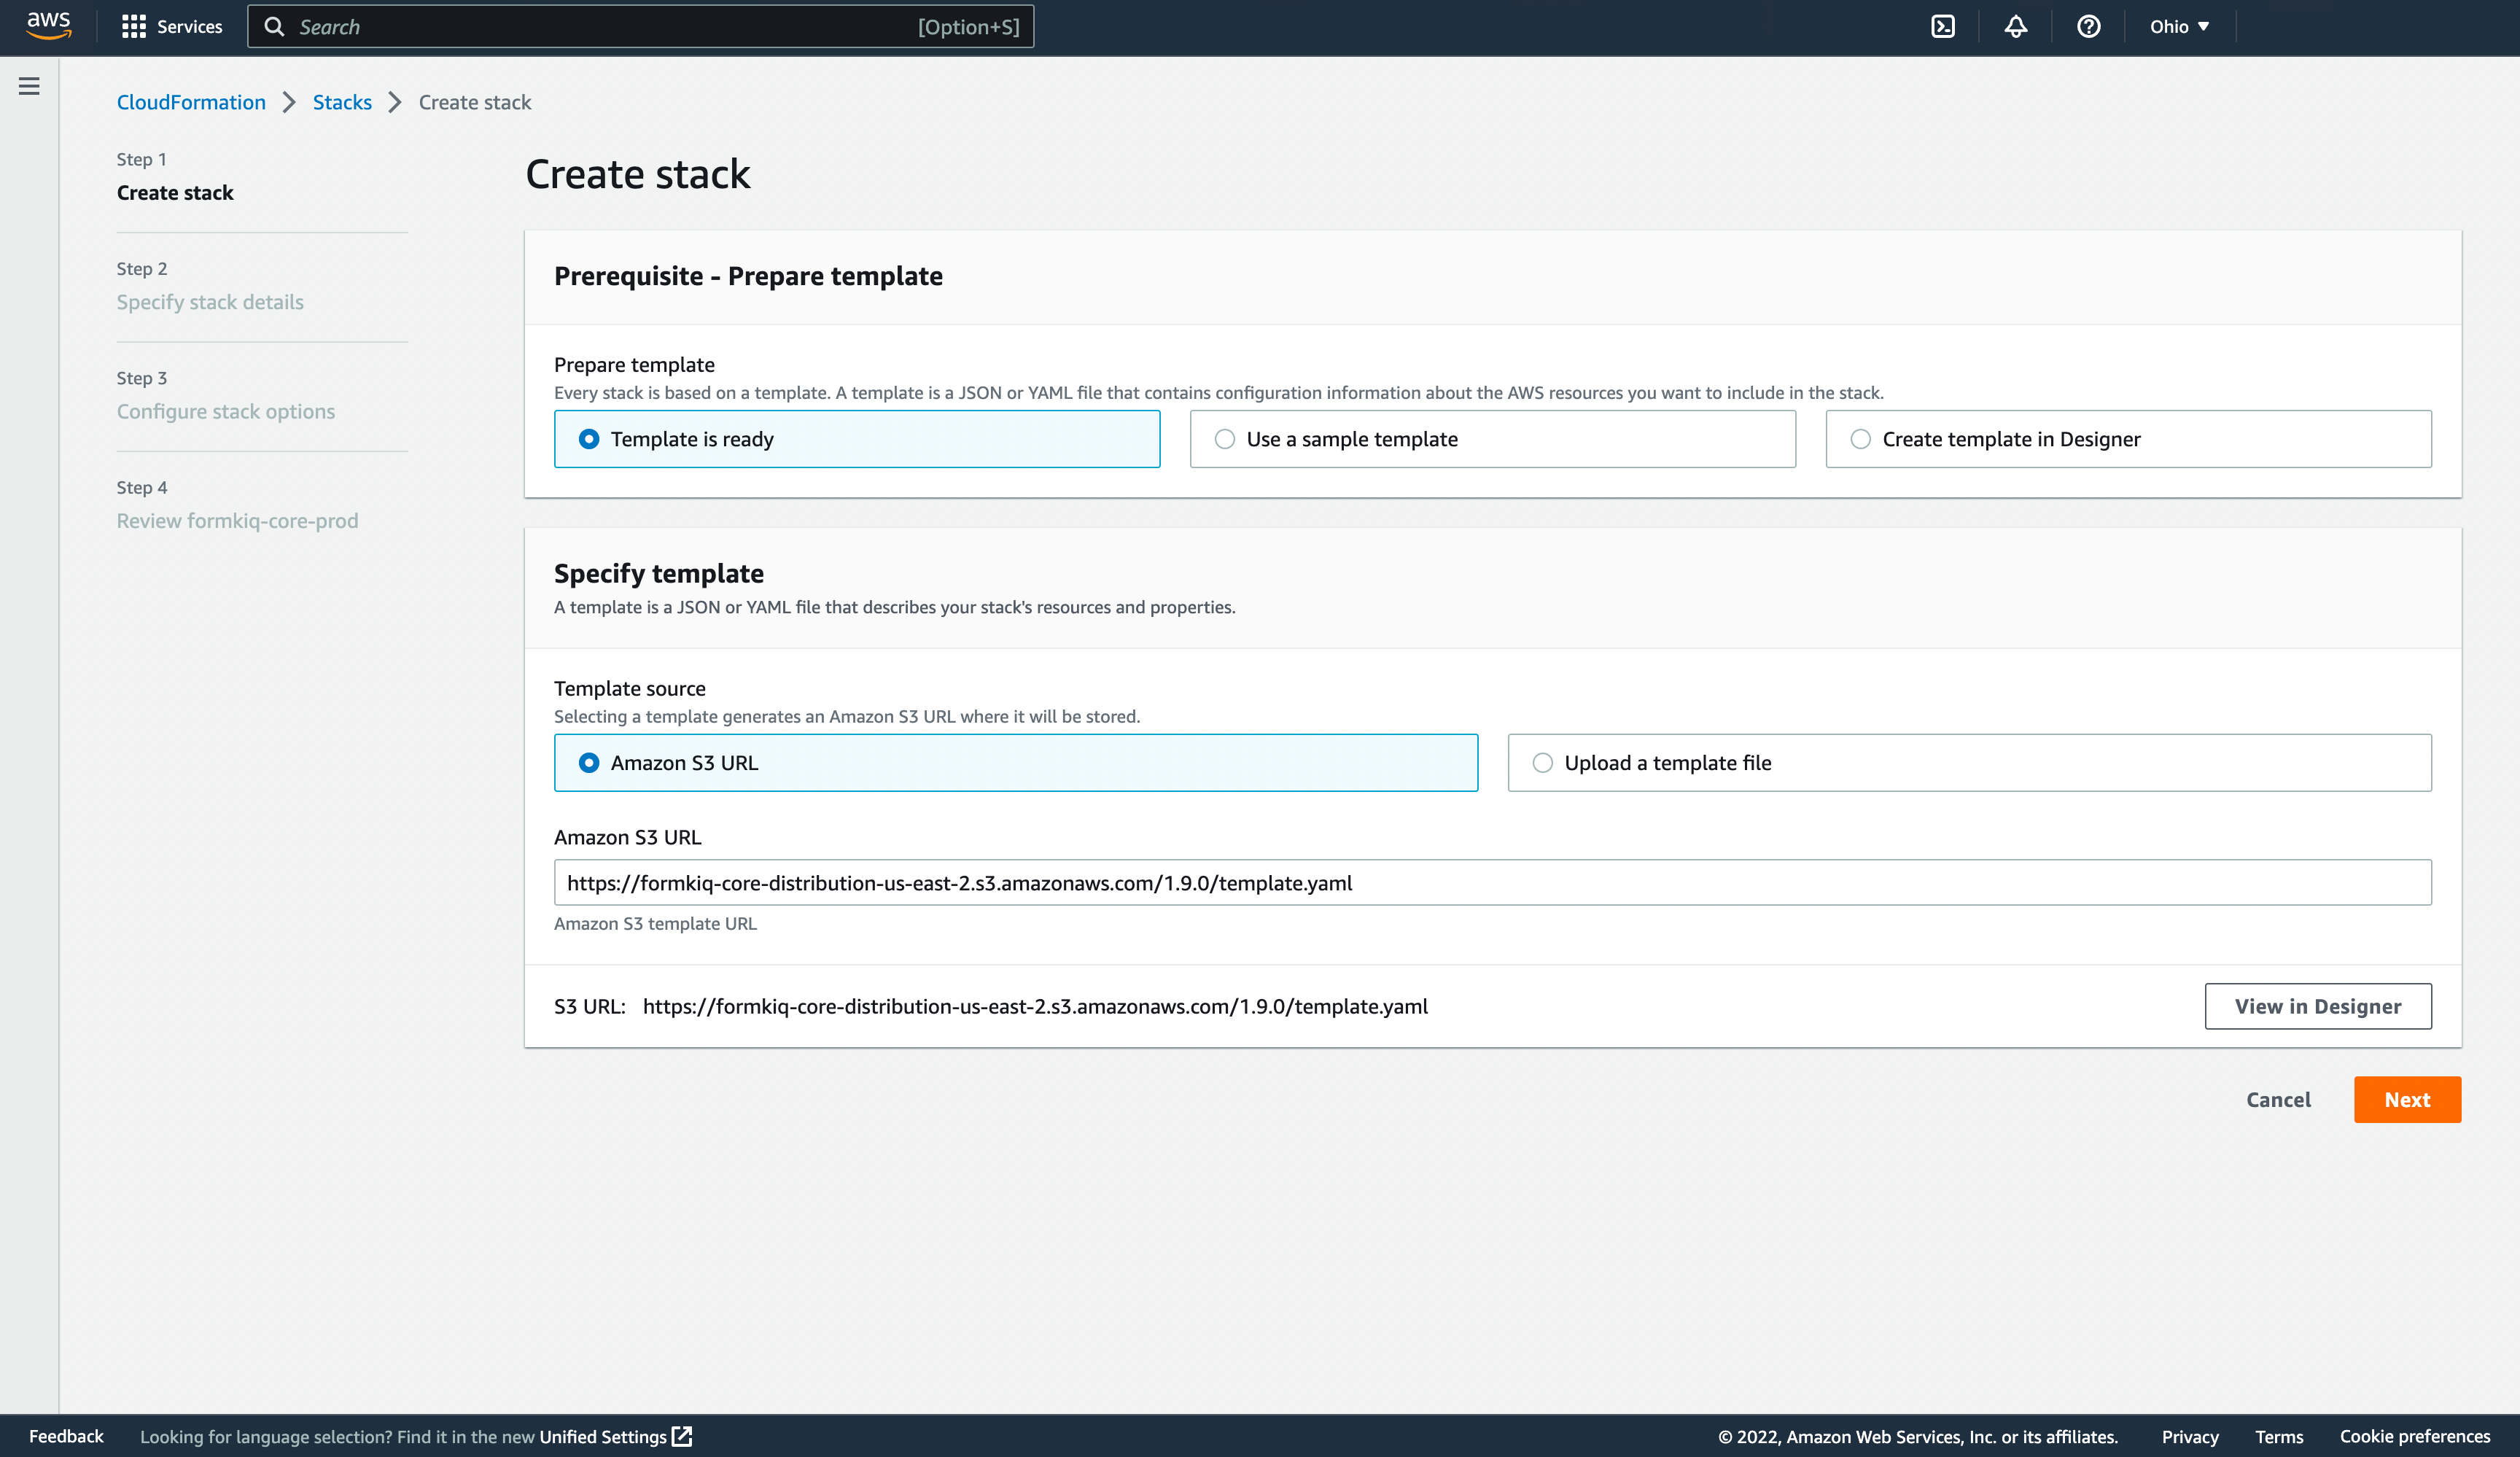
Task: Go to CloudFormation breadcrumb
Action: click(191, 102)
